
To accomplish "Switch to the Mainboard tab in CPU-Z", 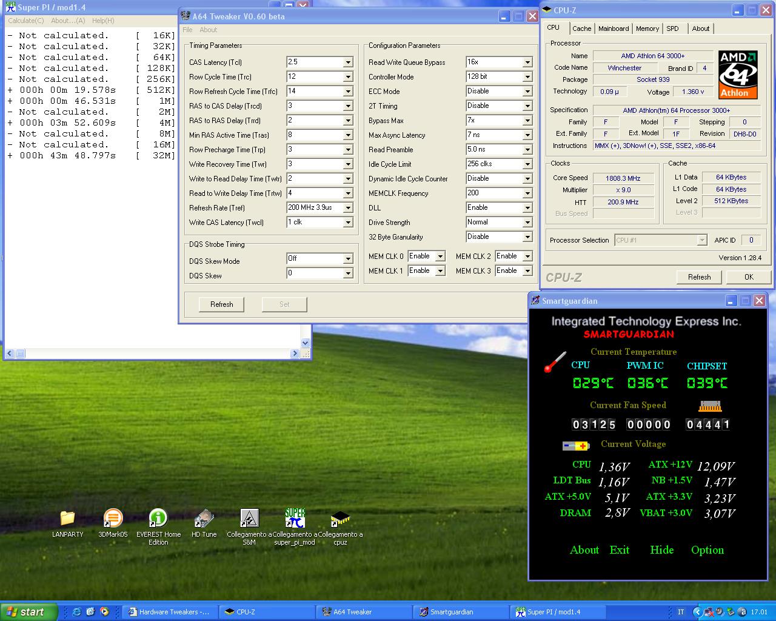I will pos(614,29).
